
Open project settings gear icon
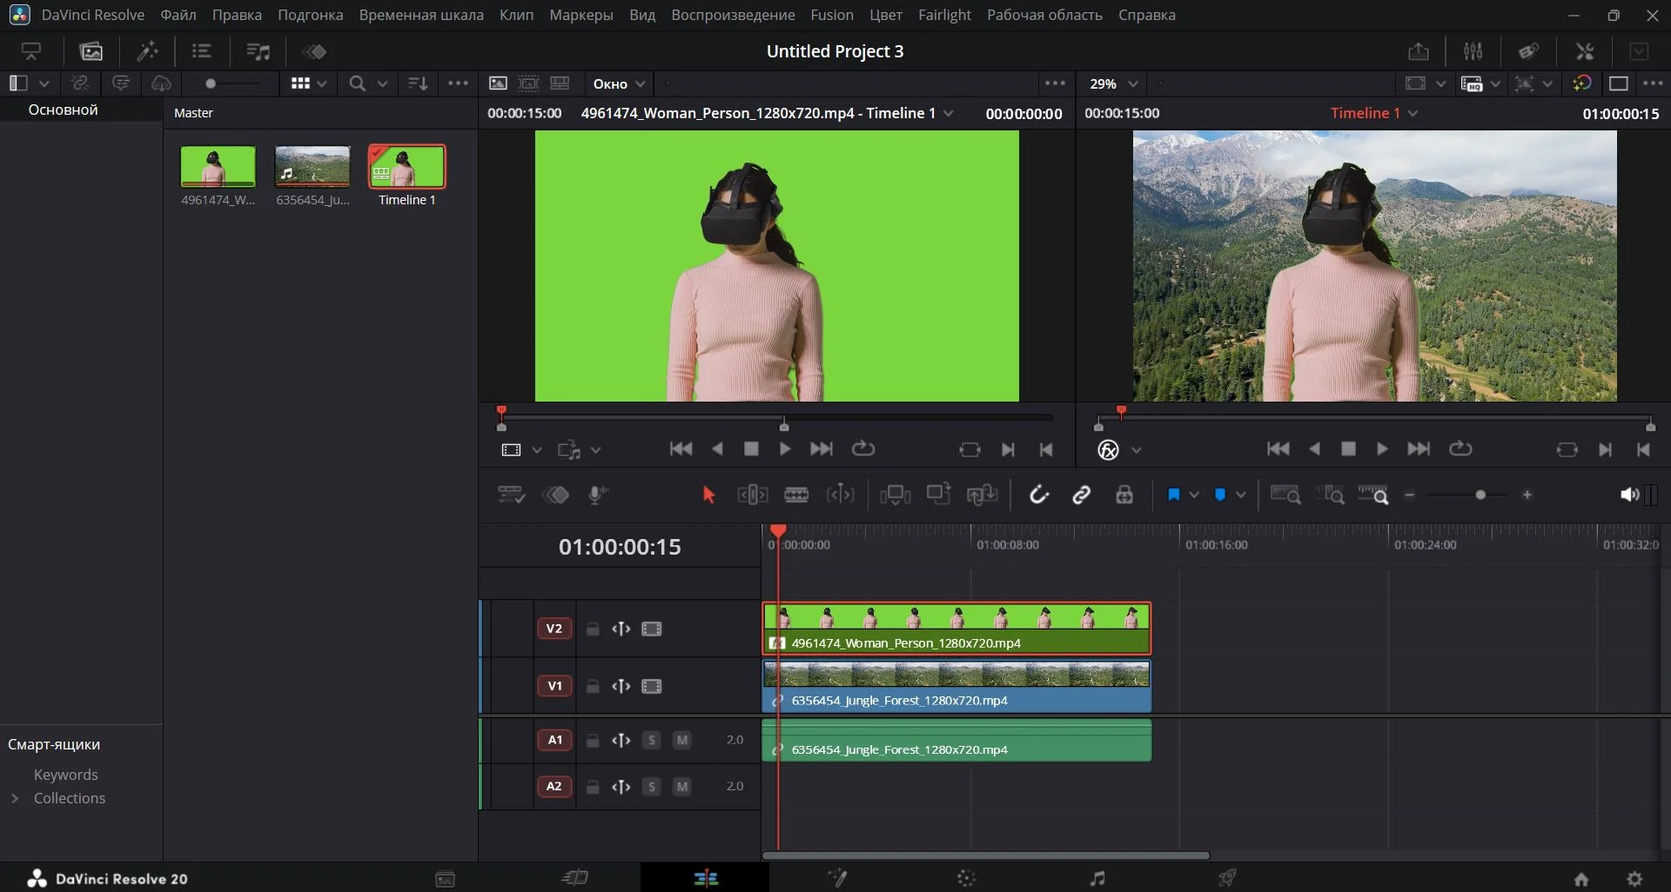[x=1634, y=879]
